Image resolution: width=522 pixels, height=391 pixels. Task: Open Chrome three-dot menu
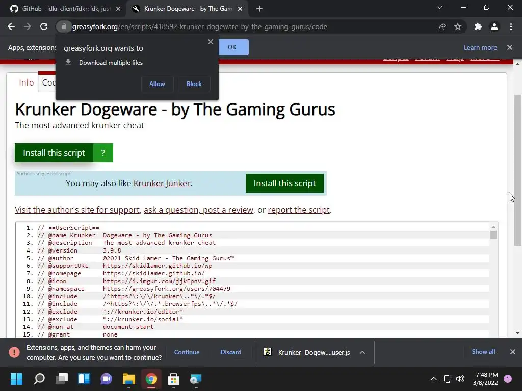[x=511, y=26]
